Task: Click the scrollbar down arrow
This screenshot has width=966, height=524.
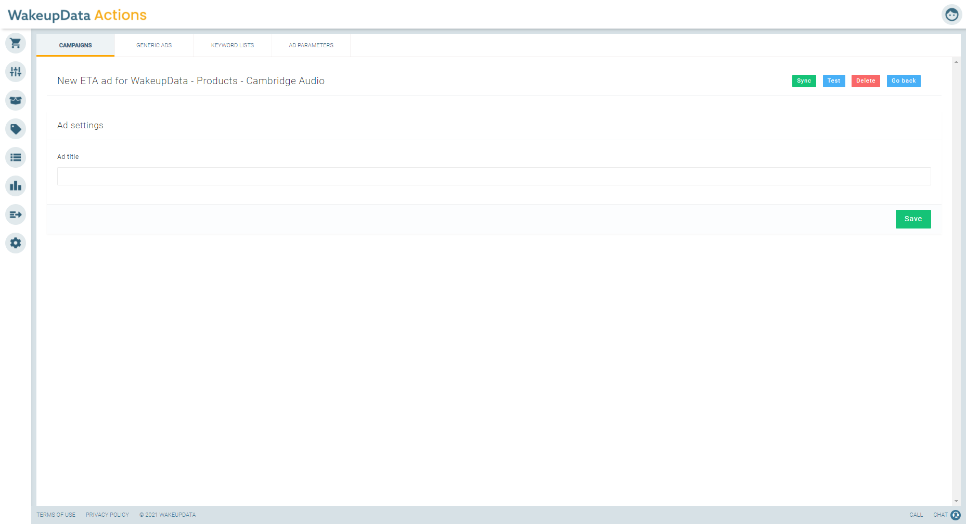Action: (x=956, y=501)
